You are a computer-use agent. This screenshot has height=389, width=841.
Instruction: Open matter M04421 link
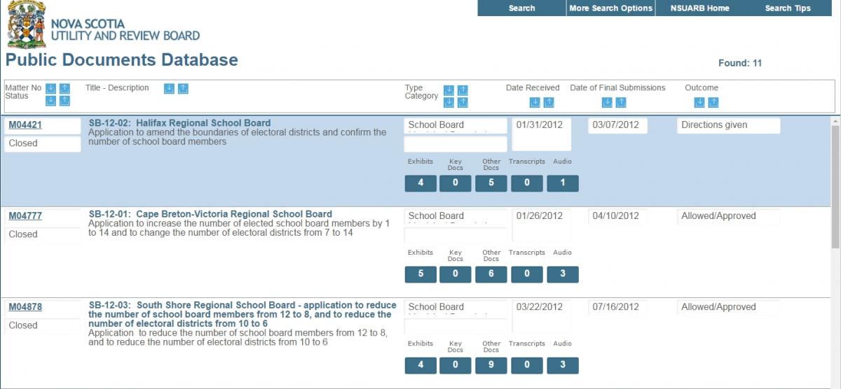25,125
